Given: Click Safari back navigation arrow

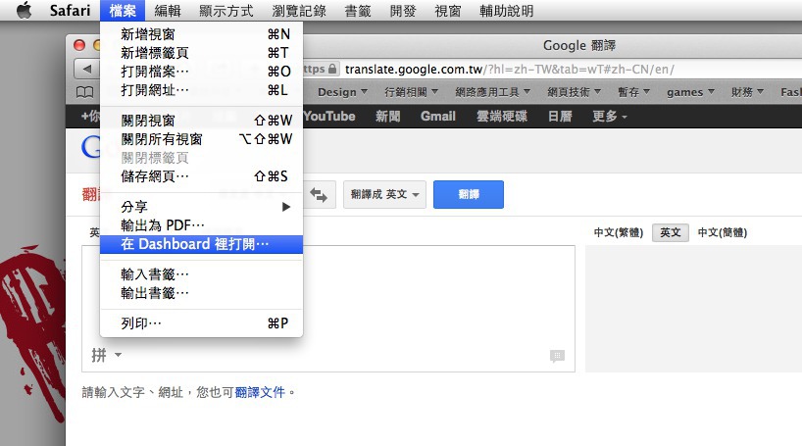Looking at the screenshot, I should [x=87, y=69].
